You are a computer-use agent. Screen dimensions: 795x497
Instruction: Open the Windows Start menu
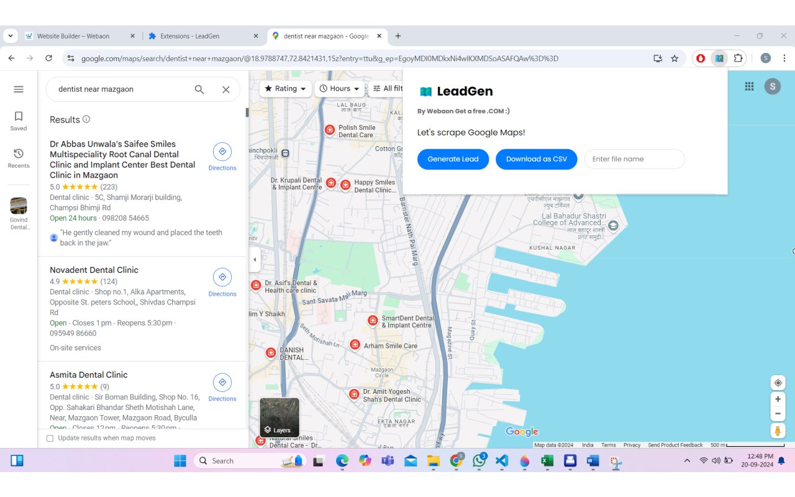[180, 461]
